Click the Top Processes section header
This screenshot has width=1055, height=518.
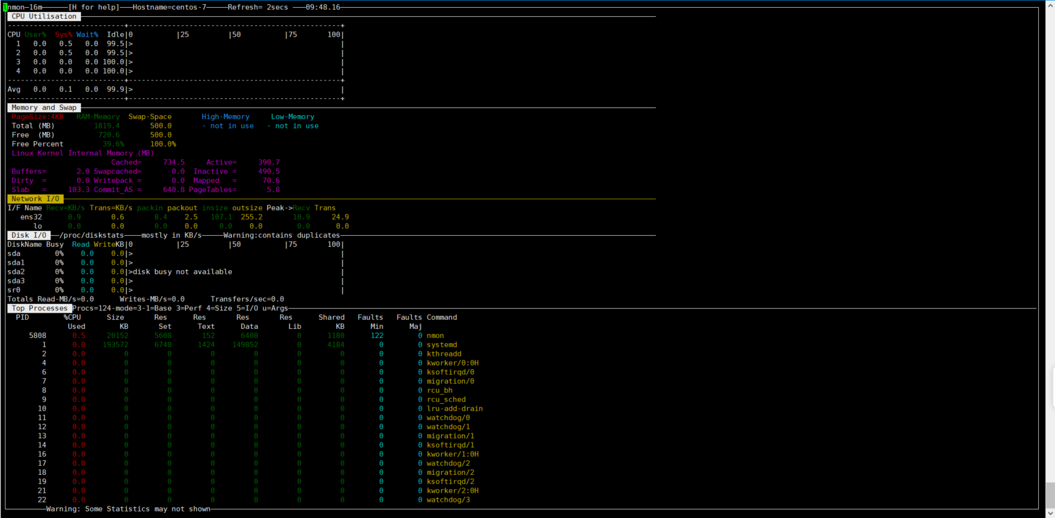[40, 308]
